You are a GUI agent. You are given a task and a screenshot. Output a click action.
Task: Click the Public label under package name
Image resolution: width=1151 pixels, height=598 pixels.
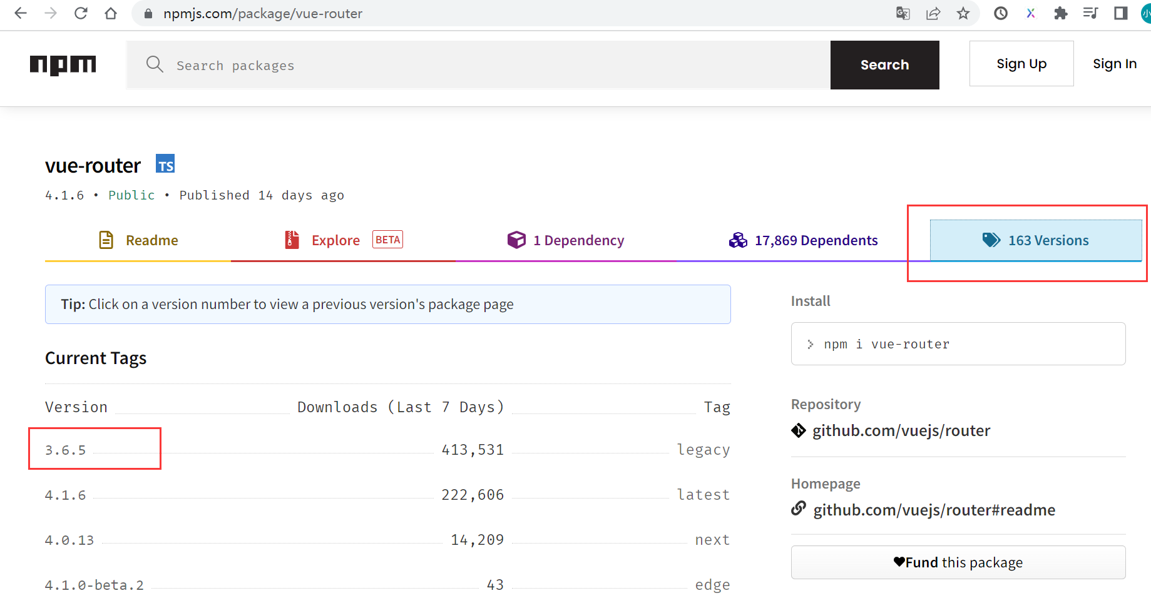coord(131,195)
